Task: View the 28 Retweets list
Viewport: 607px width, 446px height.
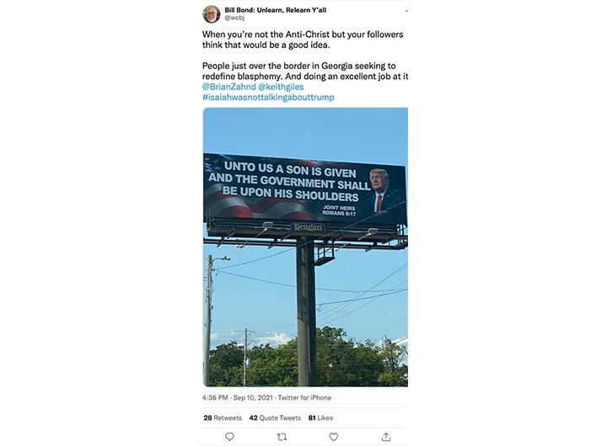Action: point(223,417)
